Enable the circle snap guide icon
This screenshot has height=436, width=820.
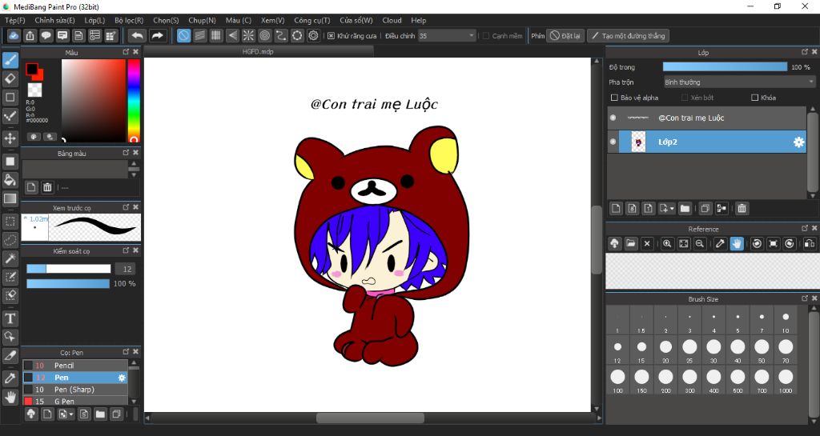pos(264,35)
